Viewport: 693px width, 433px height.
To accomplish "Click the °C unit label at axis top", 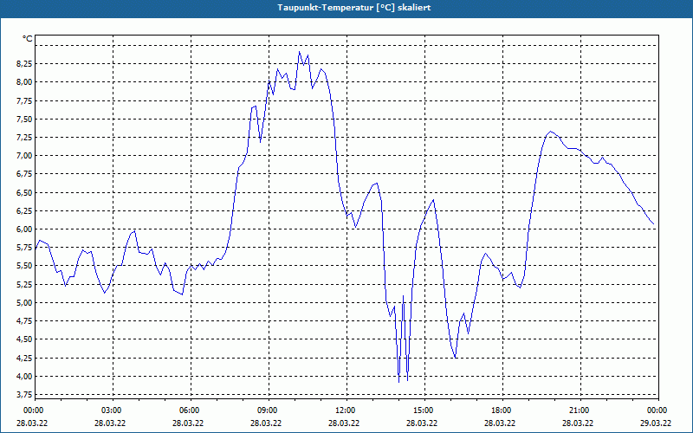I will pos(28,39).
